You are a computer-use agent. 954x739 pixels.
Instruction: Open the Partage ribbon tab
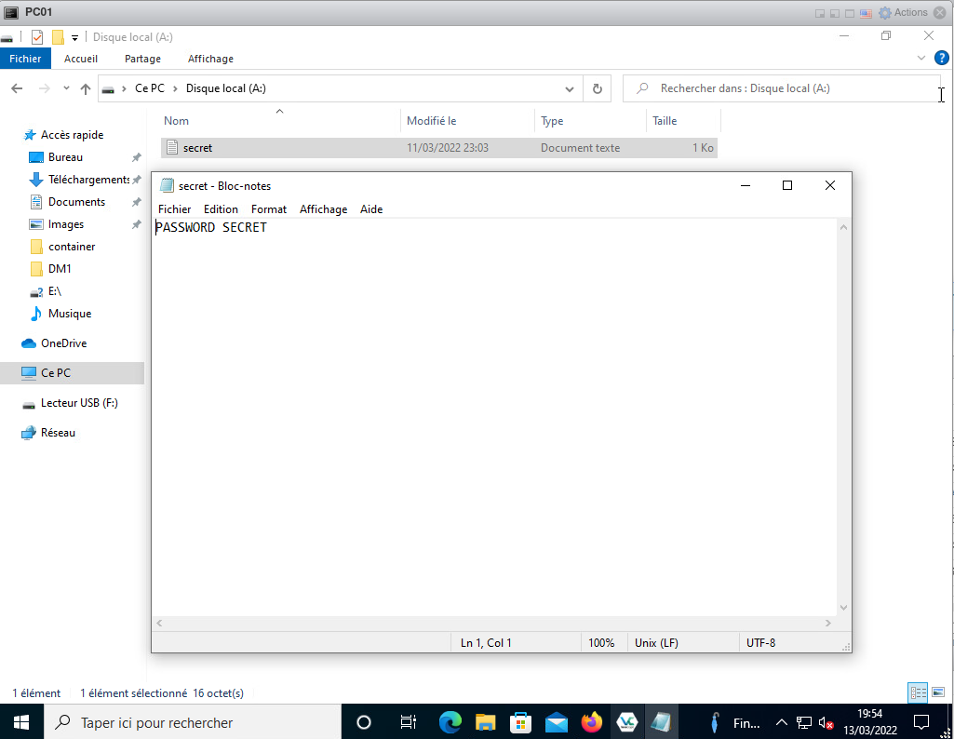tap(142, 59)
